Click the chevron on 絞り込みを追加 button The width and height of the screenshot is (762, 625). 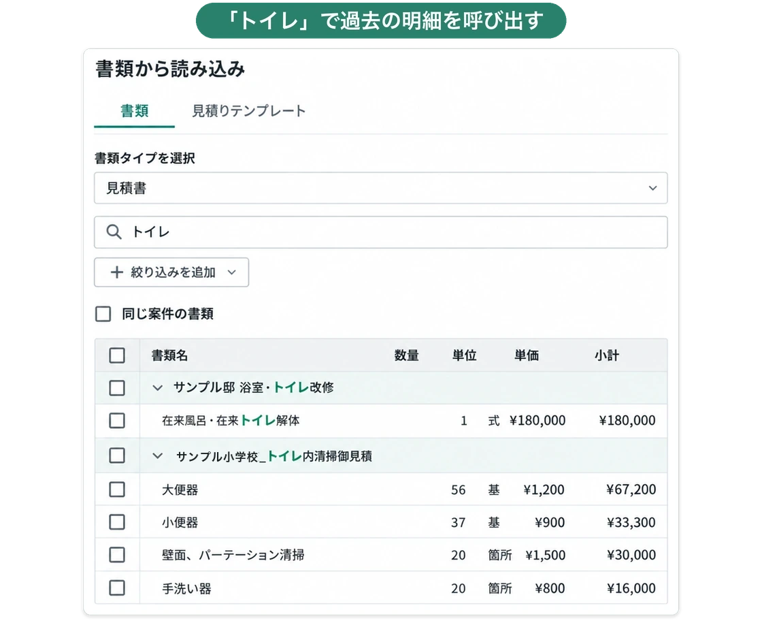point(232,272)
